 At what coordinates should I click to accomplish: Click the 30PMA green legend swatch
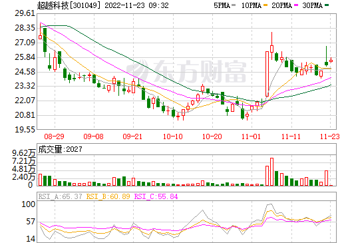327,5
